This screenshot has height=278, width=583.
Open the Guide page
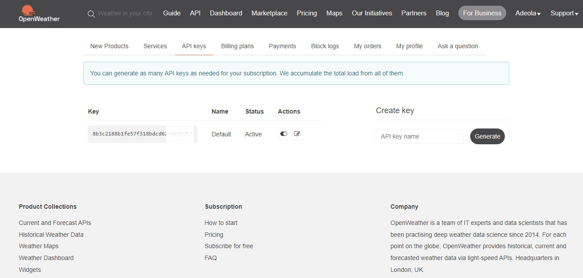172,13
